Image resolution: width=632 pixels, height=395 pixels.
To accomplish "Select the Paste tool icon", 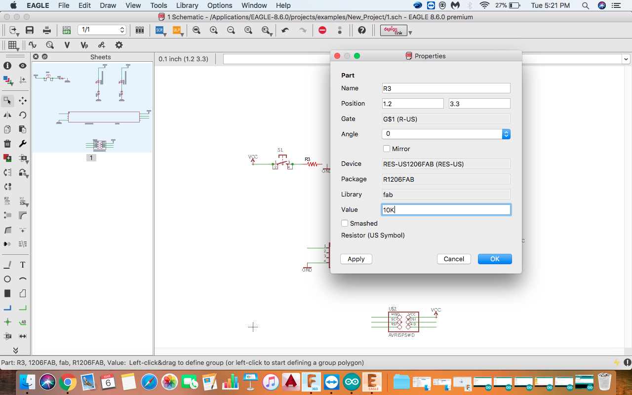I will pyautogui.click(x=23, y=129).
